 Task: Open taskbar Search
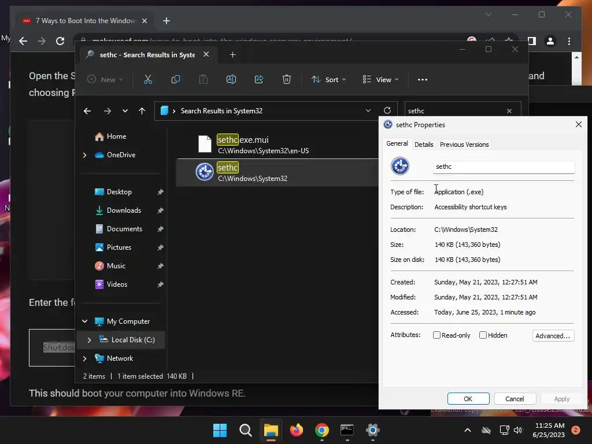click(245, 430)
